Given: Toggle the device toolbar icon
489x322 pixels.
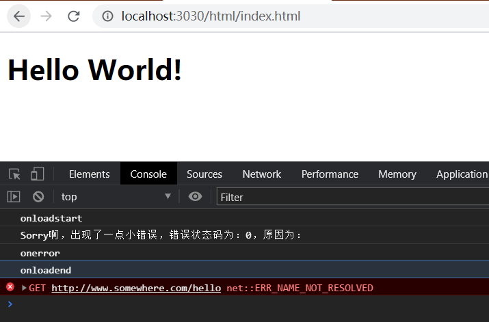Looking at the screenshot, I should click(x=38, y=174).
